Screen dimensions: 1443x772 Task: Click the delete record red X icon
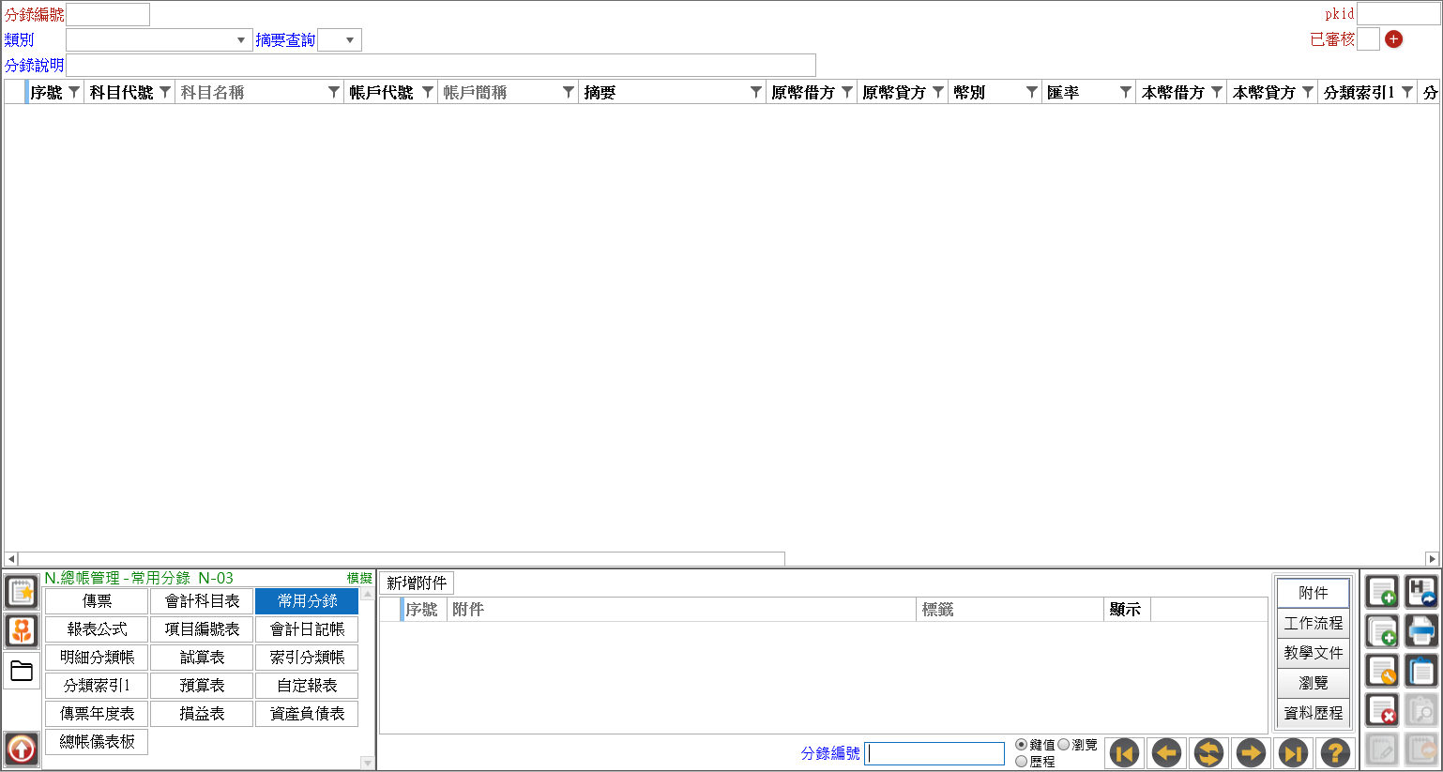click(1382, 710)
